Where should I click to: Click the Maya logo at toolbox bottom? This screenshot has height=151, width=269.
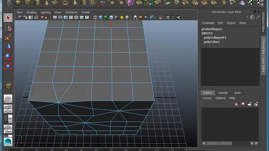point(8,142)
